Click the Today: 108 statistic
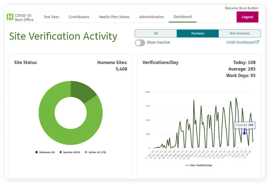Image resolution: width=271 pixels, height=185 pixels. coord(244,62)
